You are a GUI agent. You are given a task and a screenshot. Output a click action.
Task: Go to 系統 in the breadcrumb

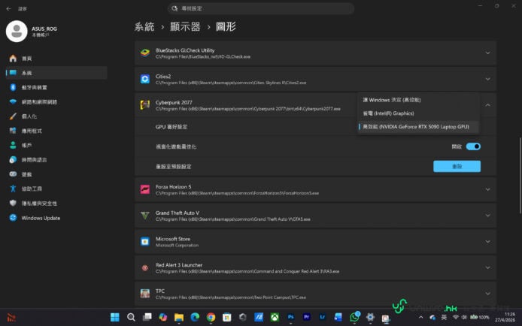point(144,26)
